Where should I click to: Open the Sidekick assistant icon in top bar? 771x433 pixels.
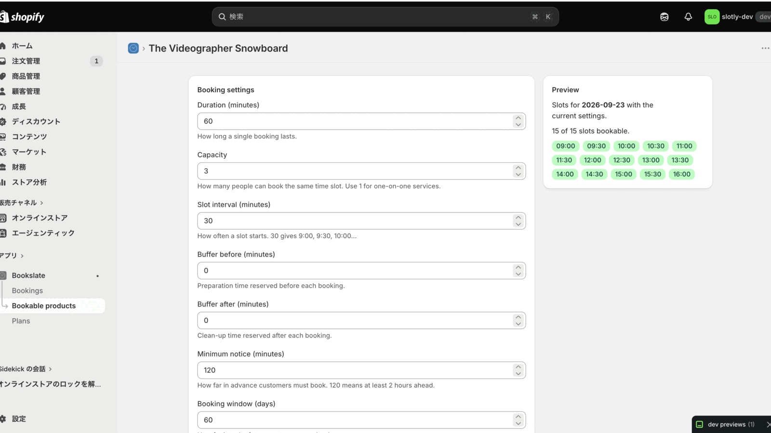(665, 17)
